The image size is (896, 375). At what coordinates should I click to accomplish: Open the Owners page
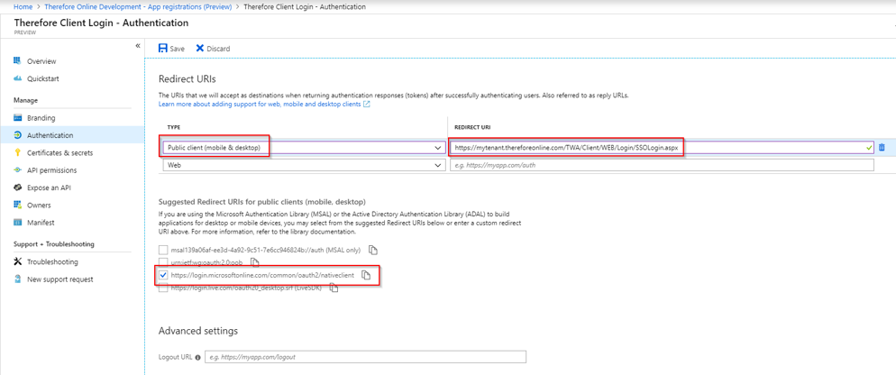(x=39, y=206)
